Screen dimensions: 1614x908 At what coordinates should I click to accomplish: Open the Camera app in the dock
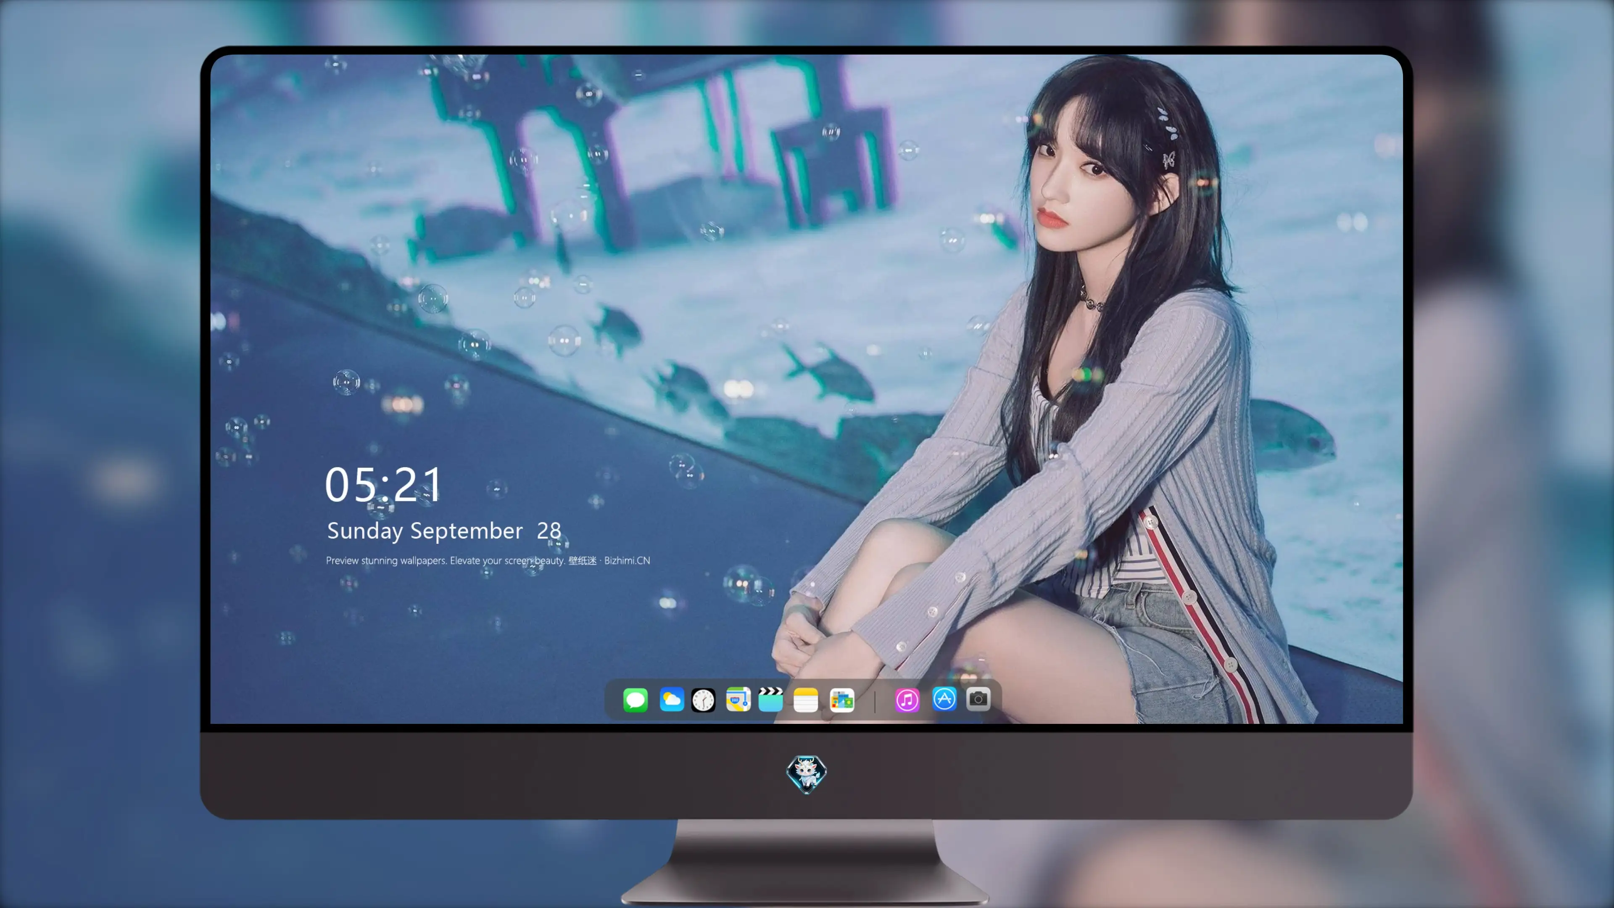978,699
